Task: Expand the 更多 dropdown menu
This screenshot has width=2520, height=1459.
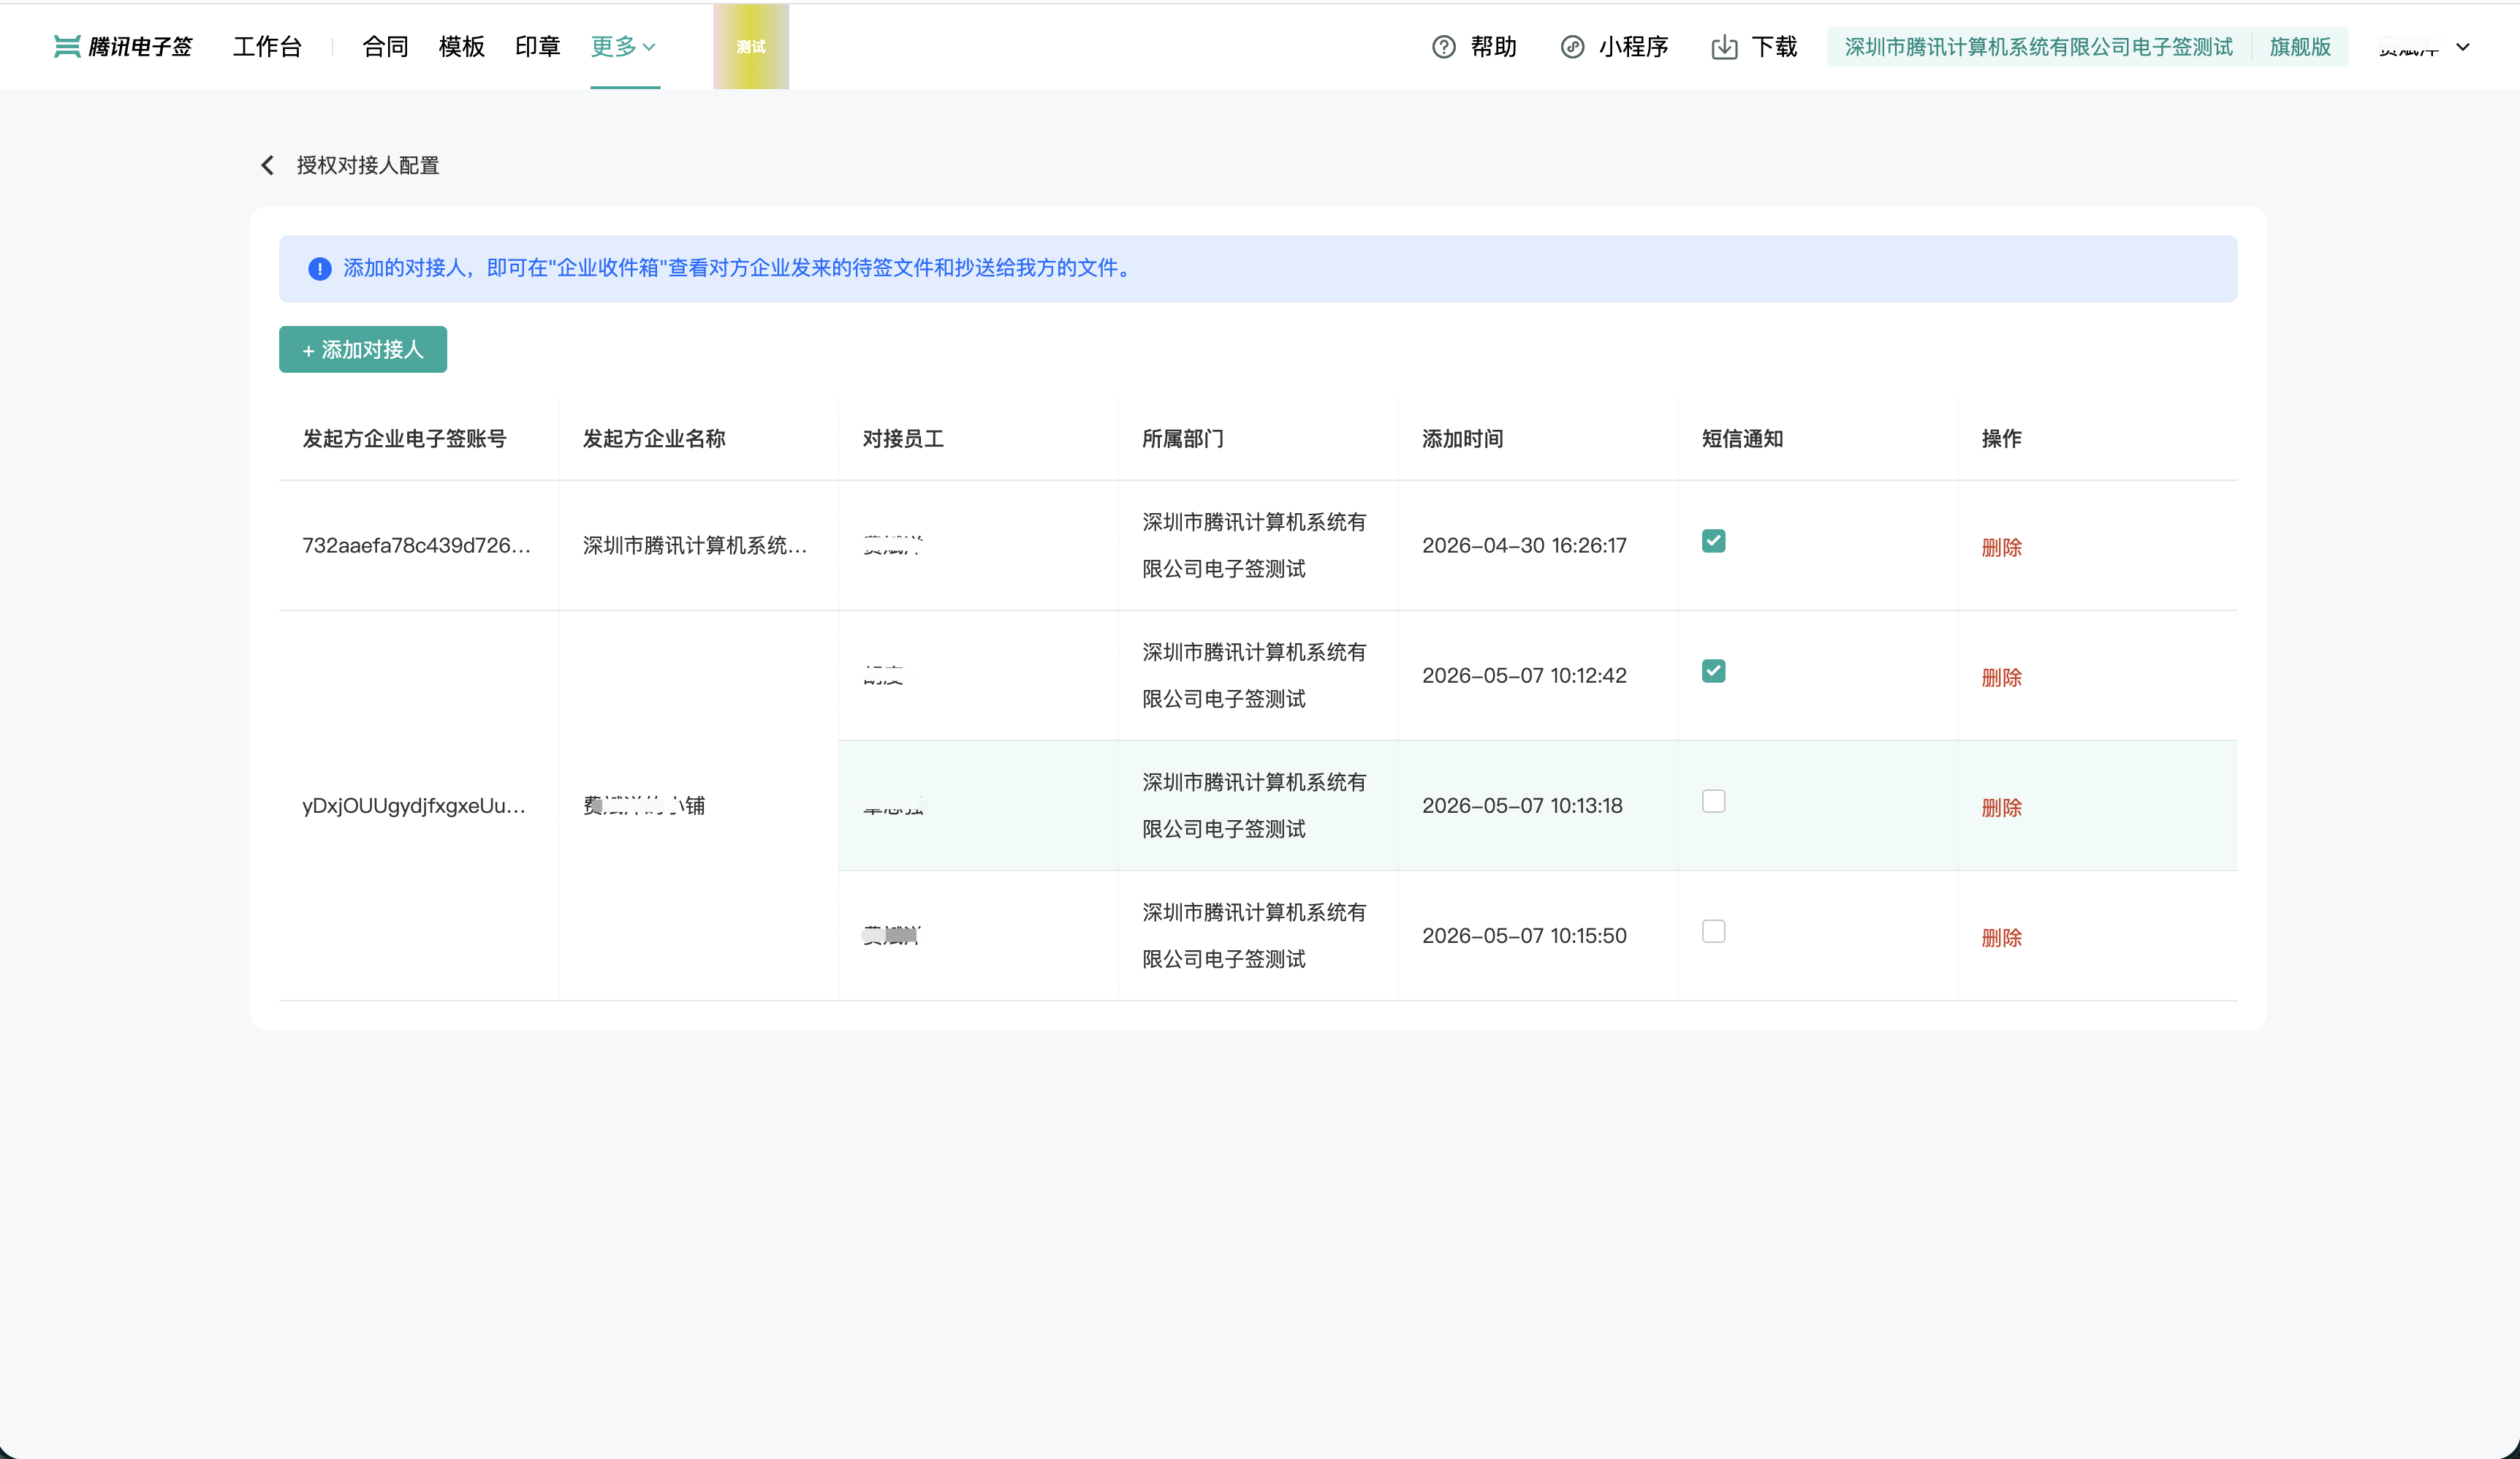Action: point(624,47)
